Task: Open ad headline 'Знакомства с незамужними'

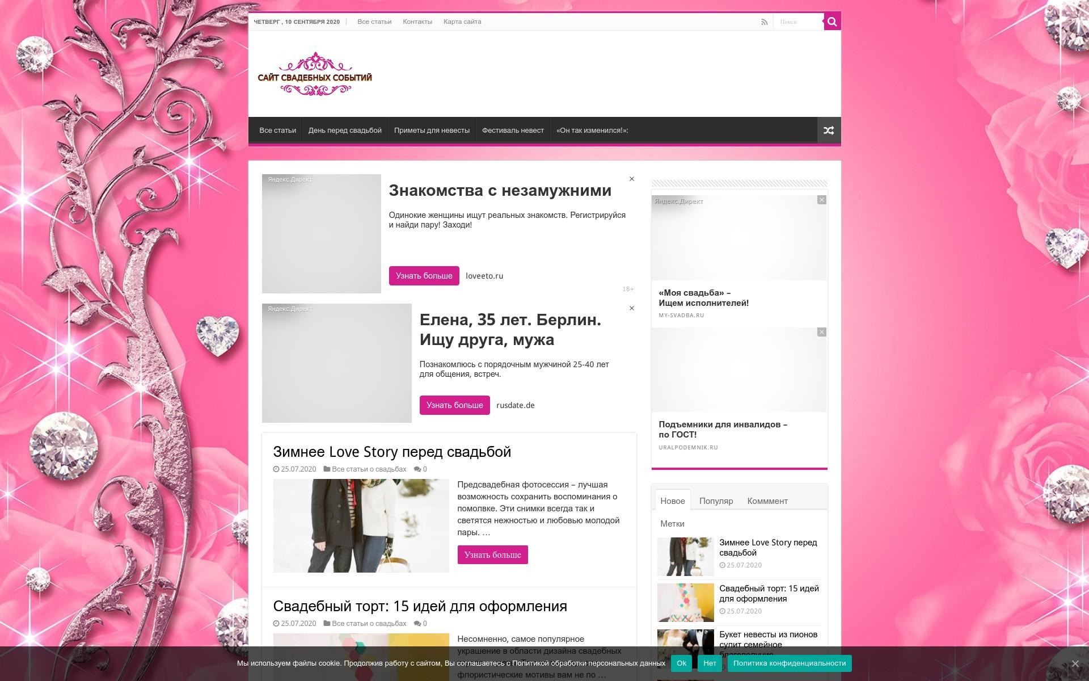Action: pos(500,191)
